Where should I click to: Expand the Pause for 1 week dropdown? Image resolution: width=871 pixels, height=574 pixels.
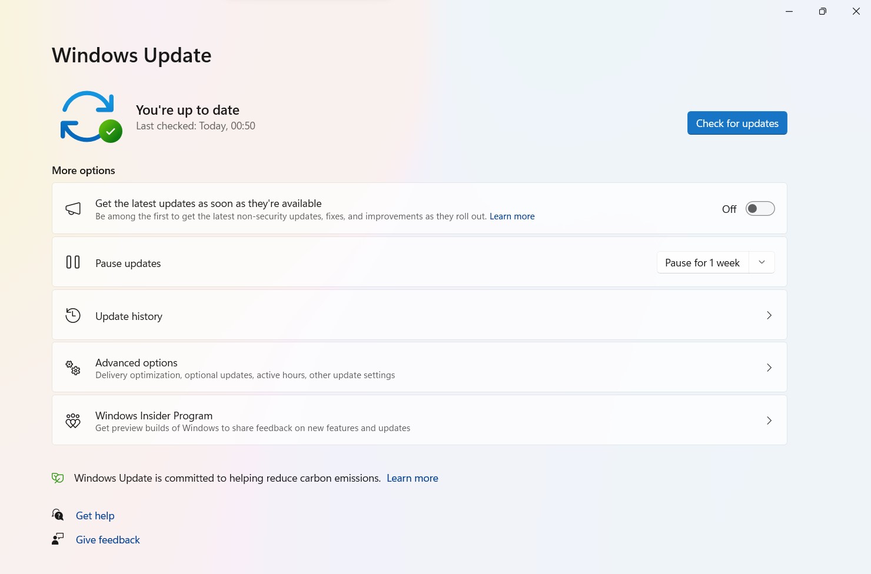[x=762, y=262]
